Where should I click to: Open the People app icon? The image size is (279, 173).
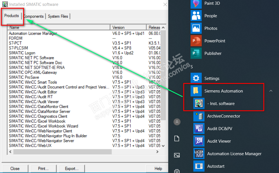coord(196,16)
